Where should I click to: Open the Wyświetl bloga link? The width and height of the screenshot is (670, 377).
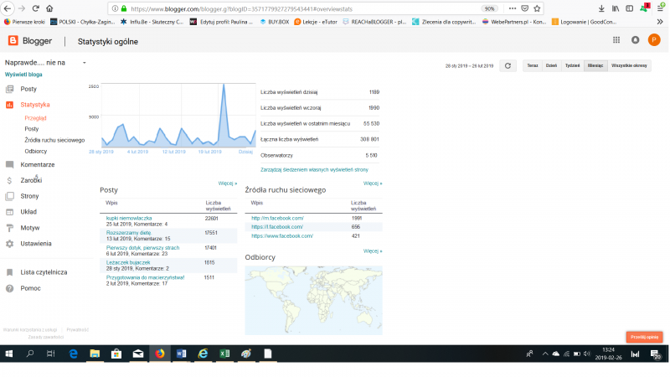[23, 75]
